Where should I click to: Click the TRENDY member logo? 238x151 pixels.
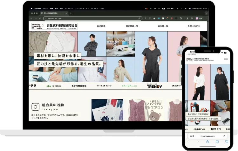click(154, 86)
